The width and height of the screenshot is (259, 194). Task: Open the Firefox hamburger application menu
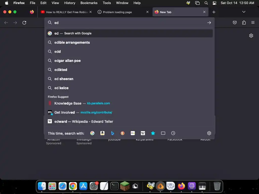click(253, 22)
